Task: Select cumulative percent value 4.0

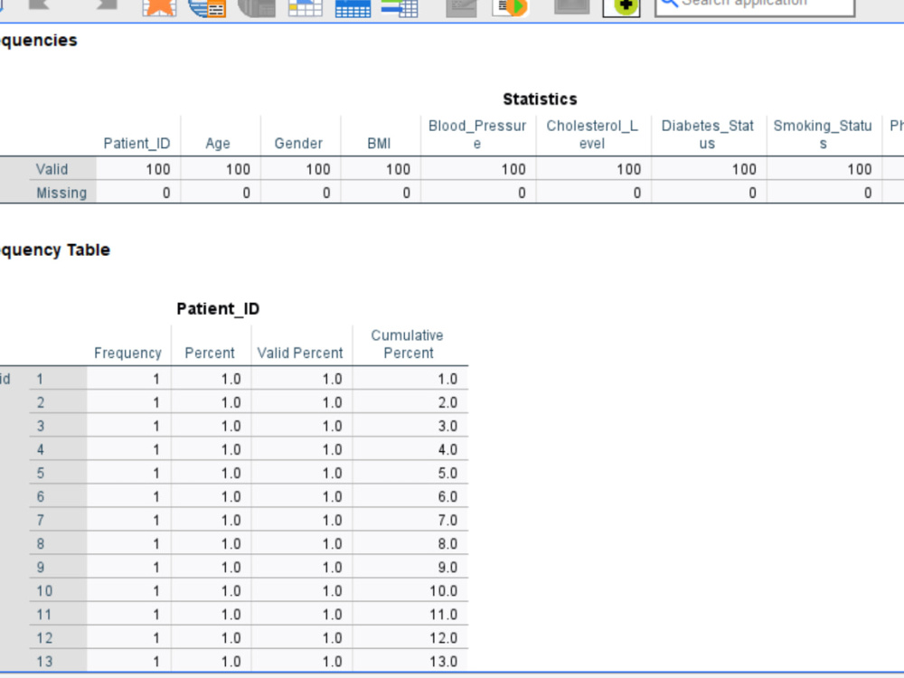Action: coord(447,450)
